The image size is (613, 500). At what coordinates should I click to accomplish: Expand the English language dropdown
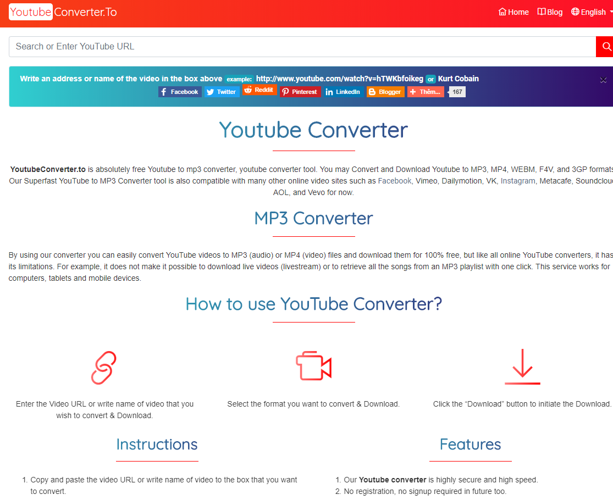(x=592, y=12)
